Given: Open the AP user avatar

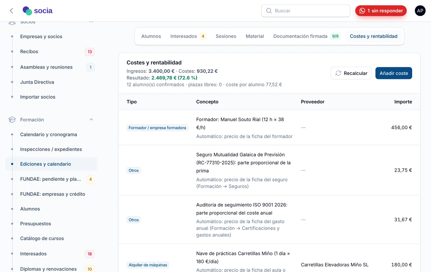Looking at the screenshot, I should (x=420, y=11).
